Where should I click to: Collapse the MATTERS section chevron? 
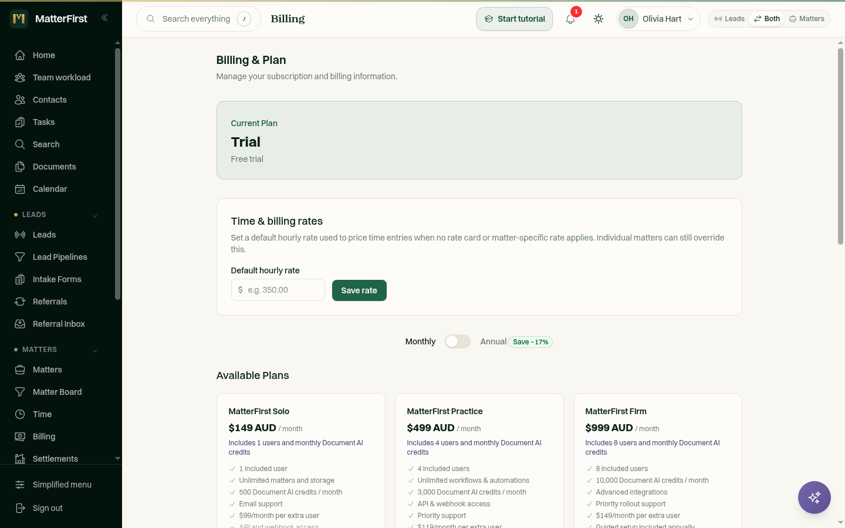click(95, 350)
